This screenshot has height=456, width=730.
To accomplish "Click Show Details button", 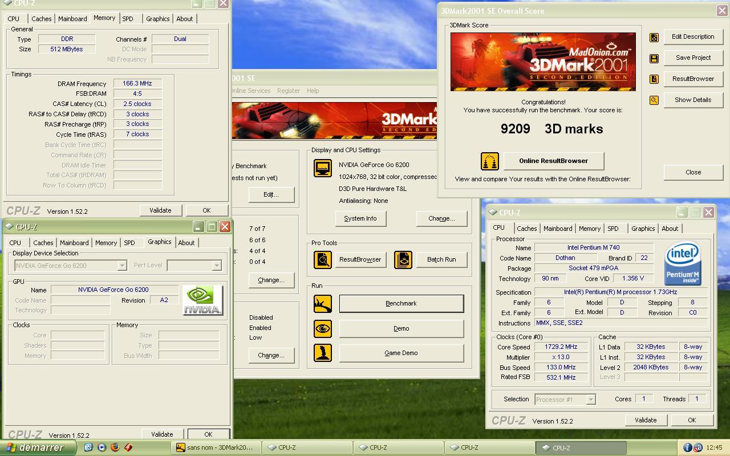I will [693, 100].
